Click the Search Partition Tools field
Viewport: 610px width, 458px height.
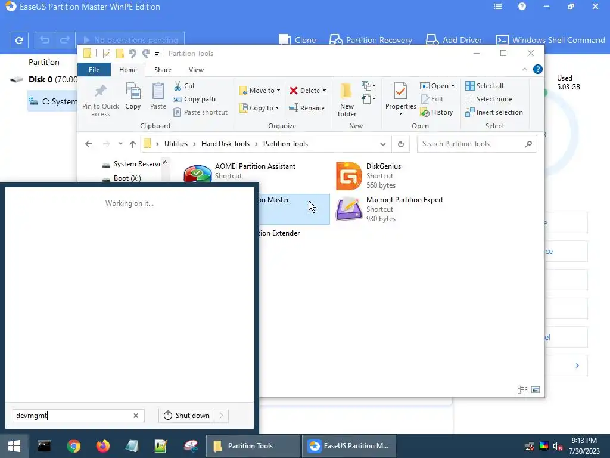pyautogui.click(x=477, y=144)
